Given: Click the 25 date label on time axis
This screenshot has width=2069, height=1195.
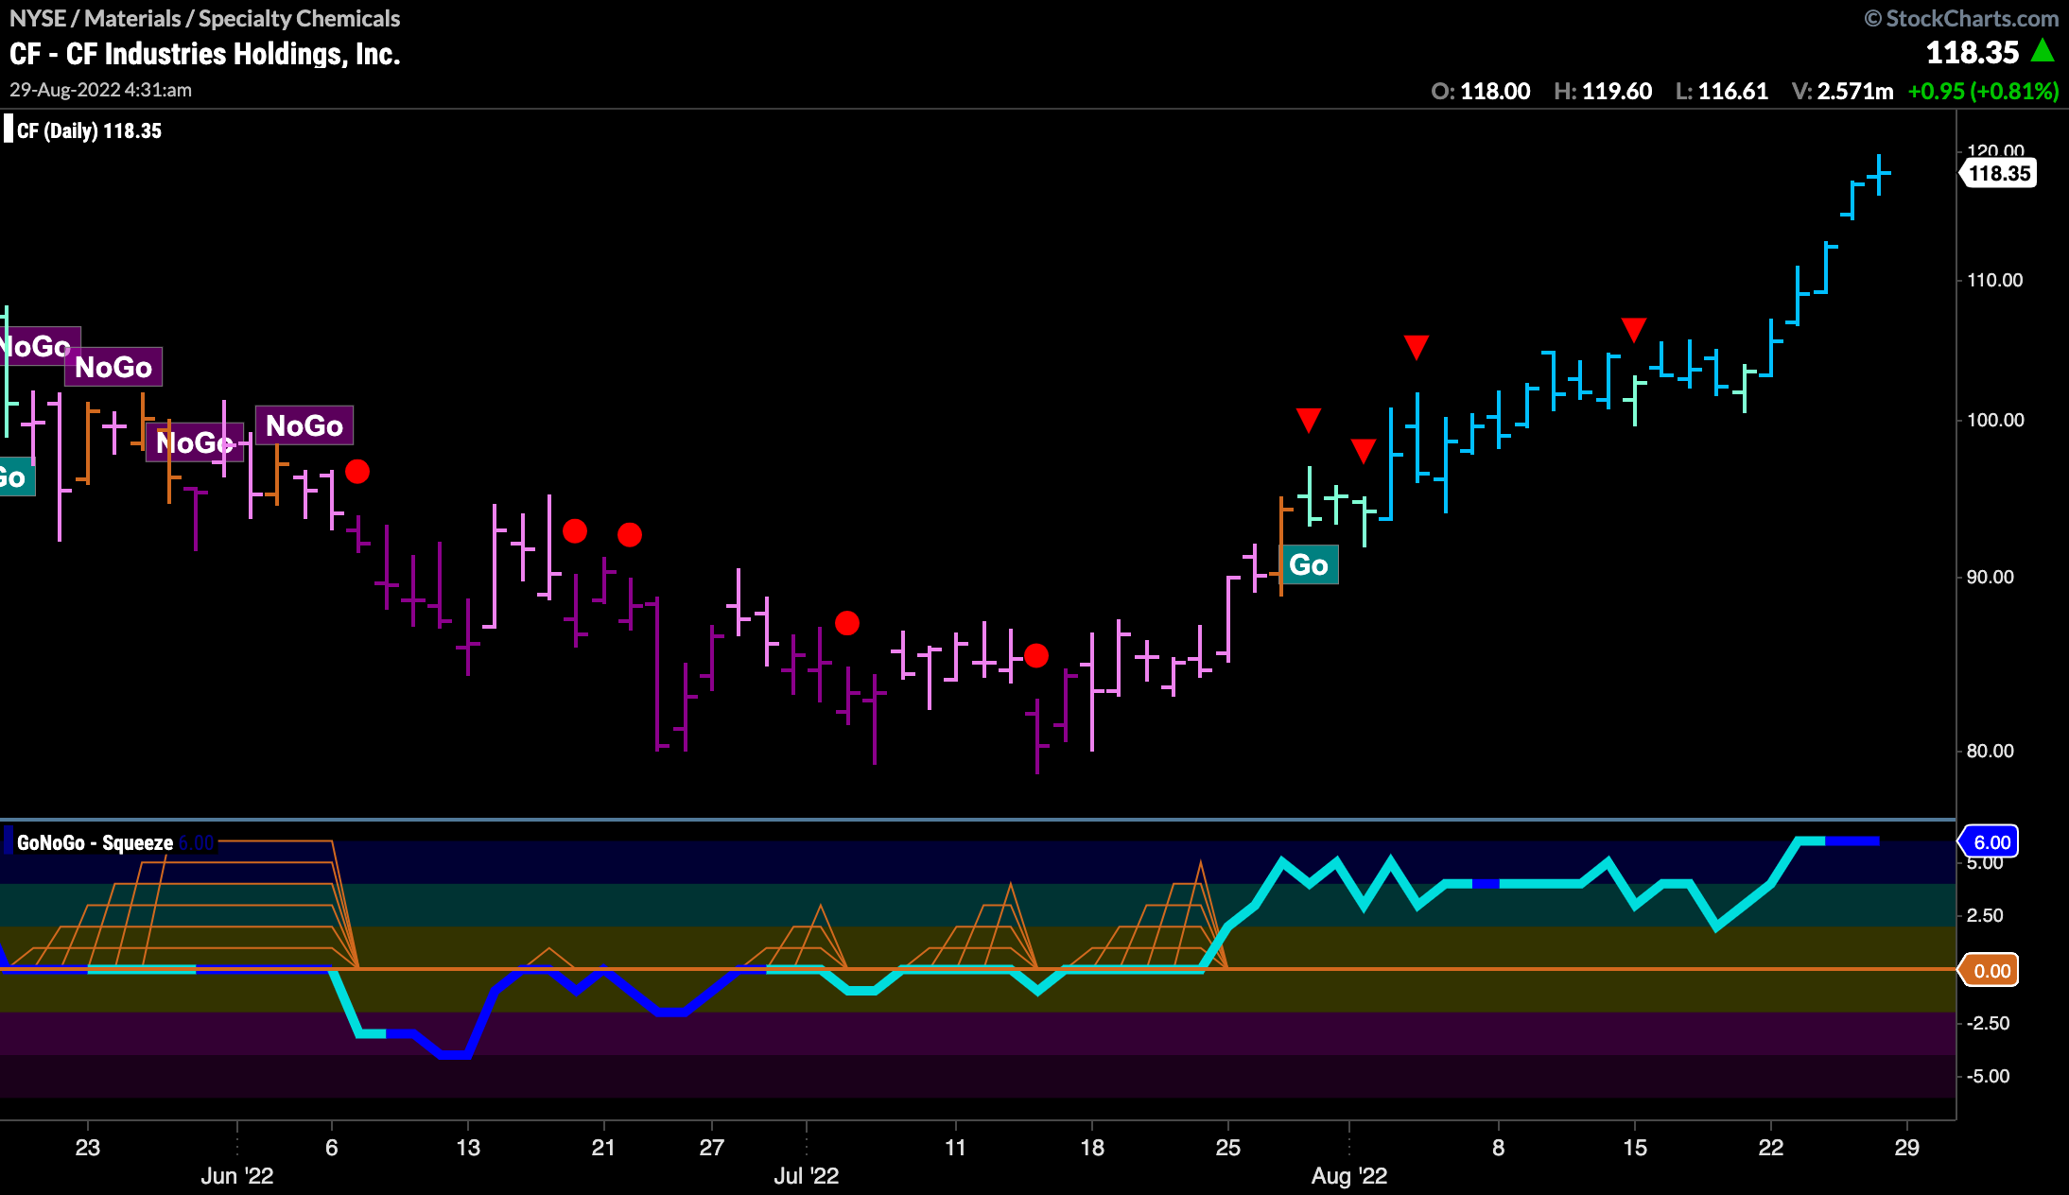Looking at the screenshot, I should 1228,1148.
